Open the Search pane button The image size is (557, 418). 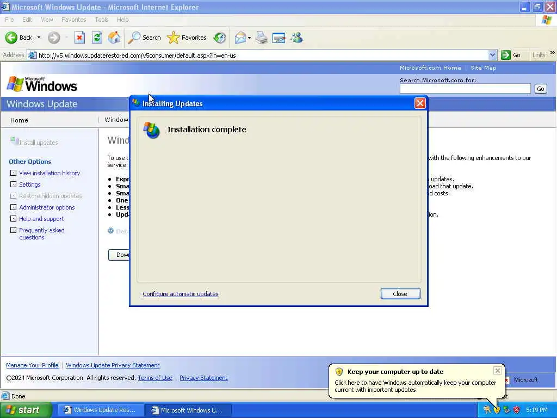[x=144, y=38]
